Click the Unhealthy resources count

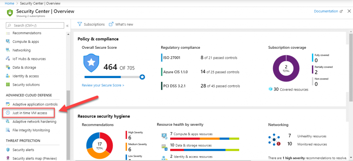290,136
